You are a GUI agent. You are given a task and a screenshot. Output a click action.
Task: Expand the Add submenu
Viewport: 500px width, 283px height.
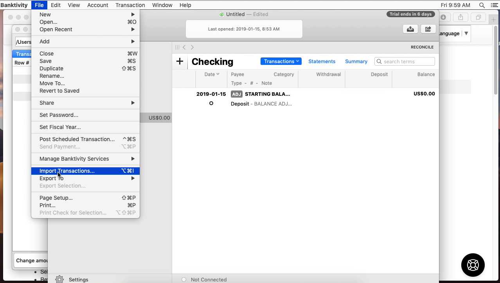point(85,41)
